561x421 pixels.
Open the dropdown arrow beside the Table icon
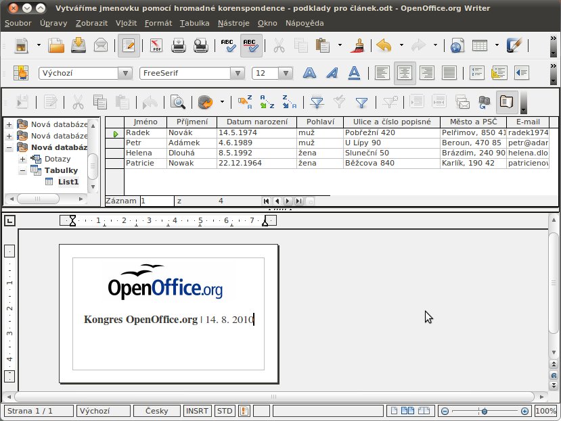click(497, 45)
